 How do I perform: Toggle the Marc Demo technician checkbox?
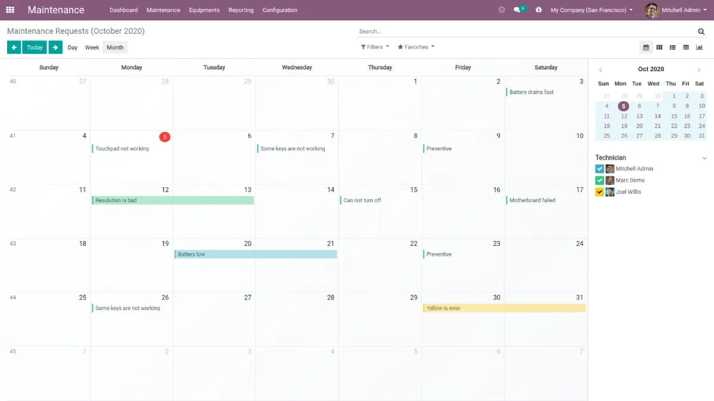click(x=599, y=181)
